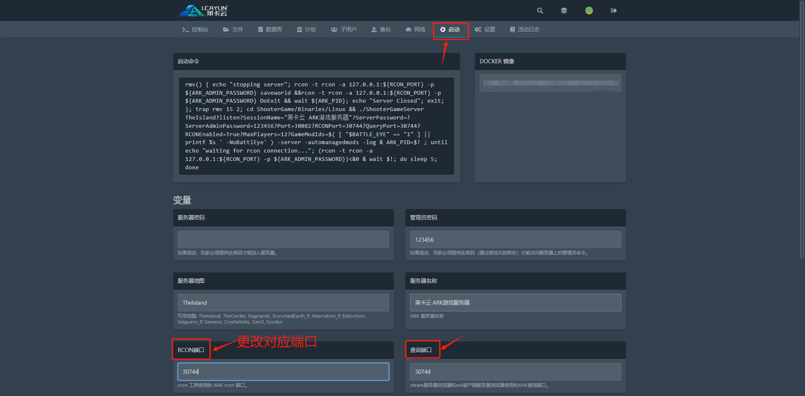This screenshot has height=396, width=805.
Task: Click the LCAYUN 莱卡云 logo
Action: (204, 10)
